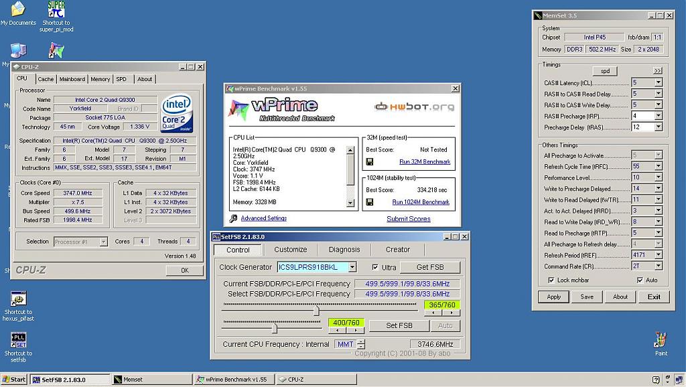Open CAS# Latency (tCL) dropdown
The width and height of the screenshot is (686, 387).
pos(658,82)
